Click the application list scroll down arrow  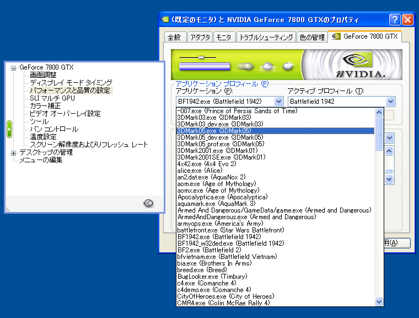(379, 301)
